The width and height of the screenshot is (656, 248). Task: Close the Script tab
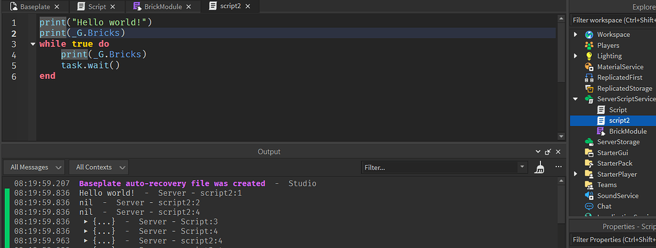(x=113, y=7)
